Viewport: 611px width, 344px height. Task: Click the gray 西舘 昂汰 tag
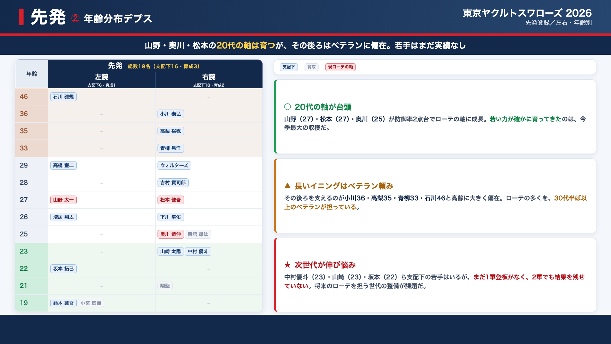coord(198,234)
